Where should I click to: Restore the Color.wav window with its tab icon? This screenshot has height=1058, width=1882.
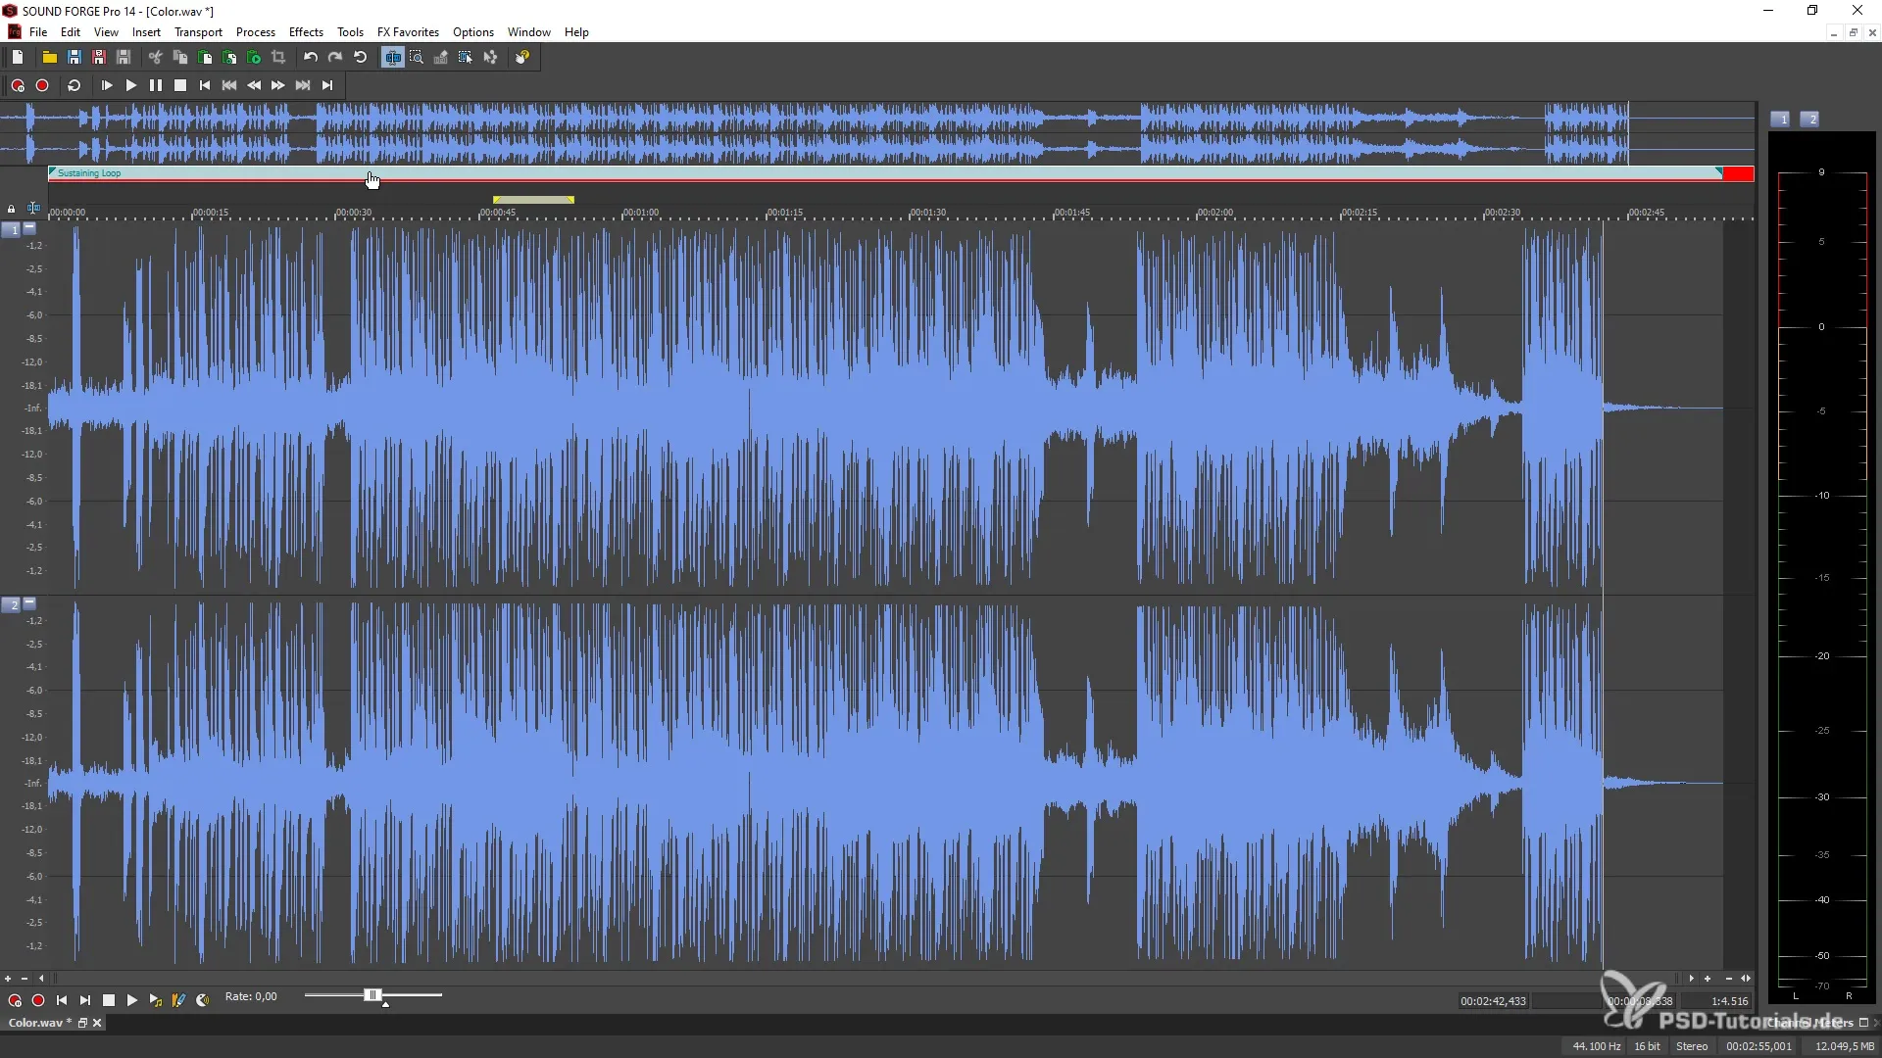point(82,1023)
